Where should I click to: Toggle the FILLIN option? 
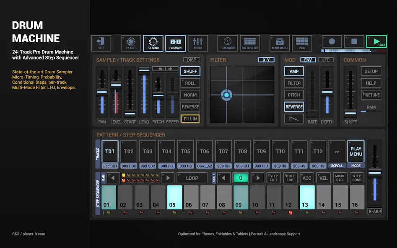tap(190, 119)
